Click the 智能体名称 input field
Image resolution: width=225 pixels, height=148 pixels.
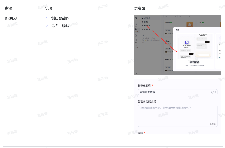(178, 92)
